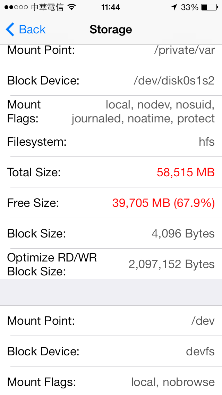Select the Block Device /dev/disk0s1s2 row
This screenshot has height=395, width=222.
click(x=111, y=80)
